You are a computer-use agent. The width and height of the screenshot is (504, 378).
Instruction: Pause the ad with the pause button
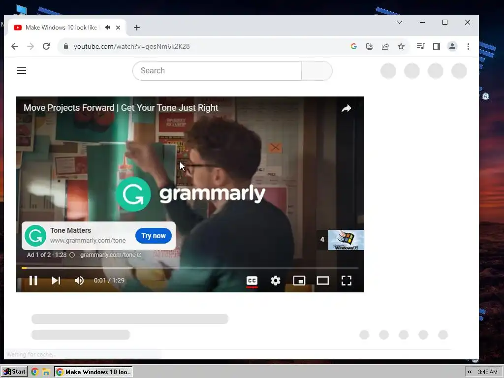coord(33,281)
